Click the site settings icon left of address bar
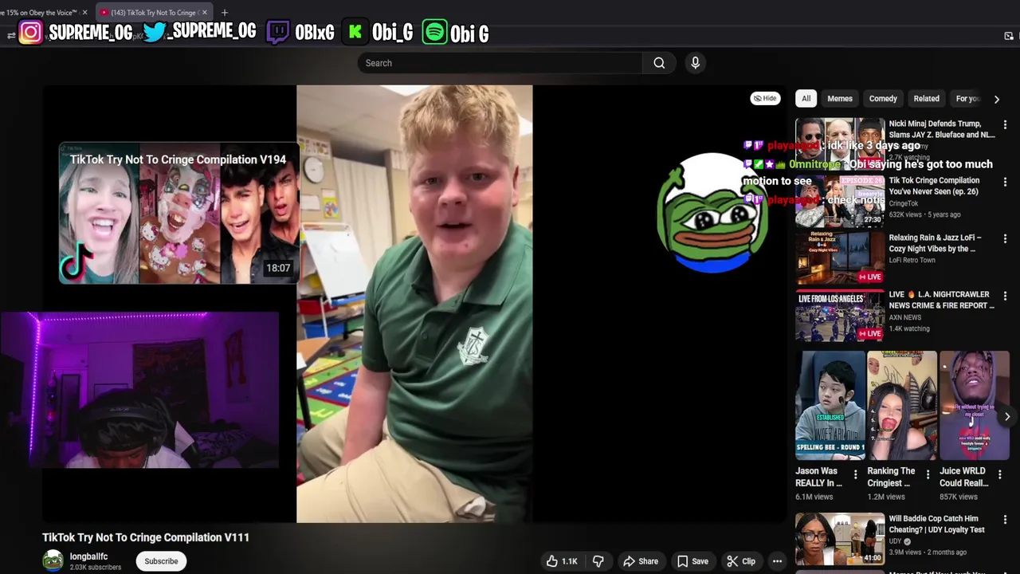1020x574 pixels. point(11,35)
